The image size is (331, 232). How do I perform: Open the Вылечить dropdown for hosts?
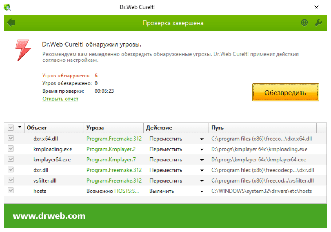202,191
